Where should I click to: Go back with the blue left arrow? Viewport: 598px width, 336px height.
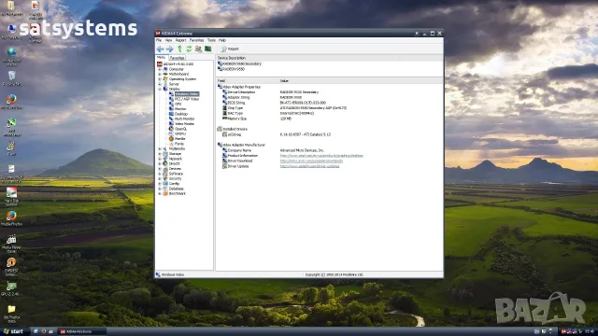[160, 49]
